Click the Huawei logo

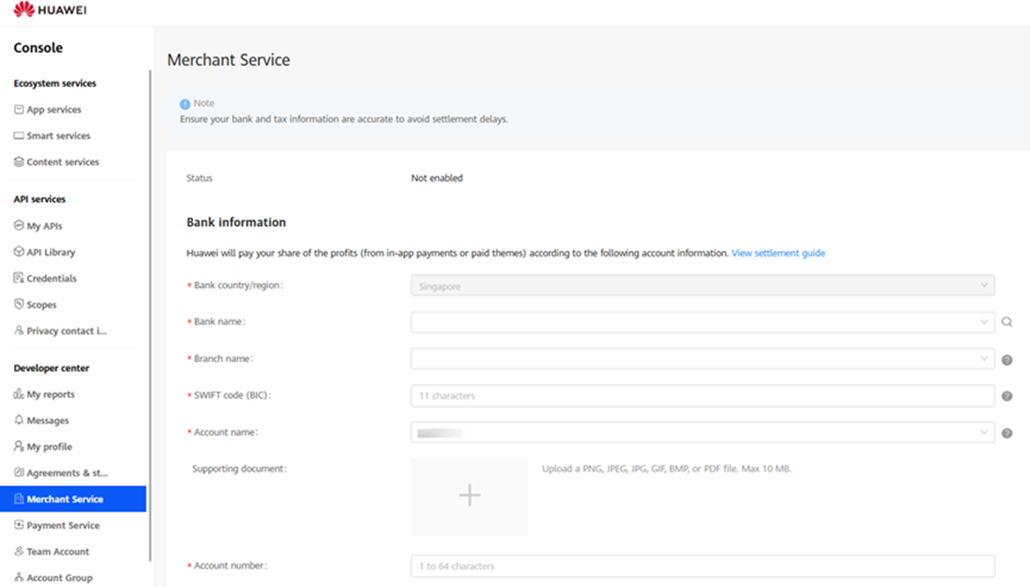tap(50, 9)
